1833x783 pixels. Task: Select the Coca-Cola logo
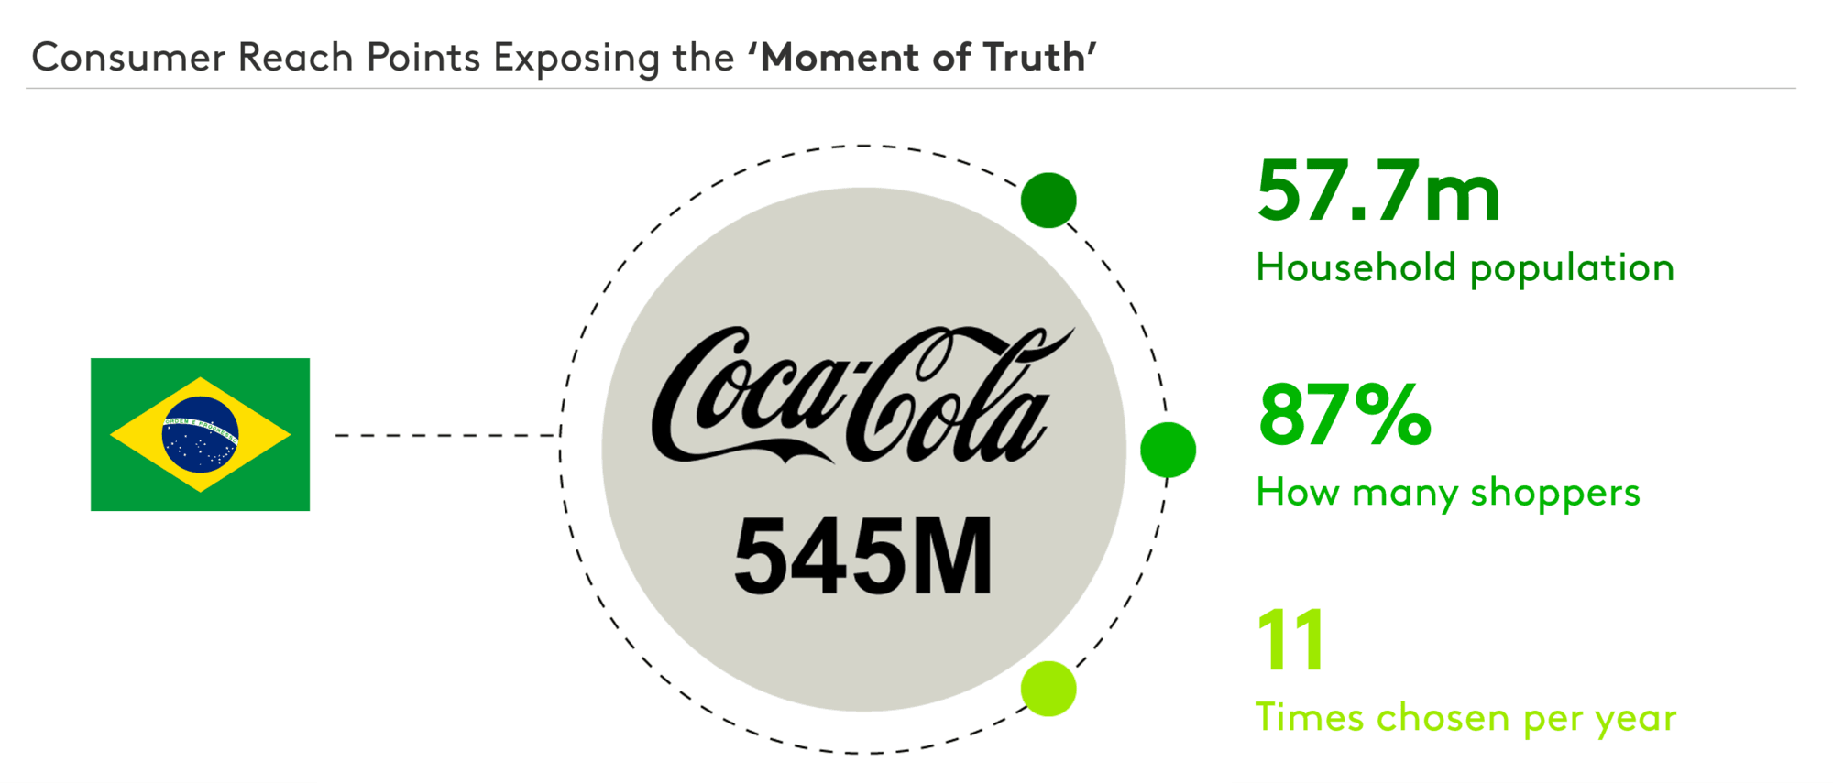point(862,395)
